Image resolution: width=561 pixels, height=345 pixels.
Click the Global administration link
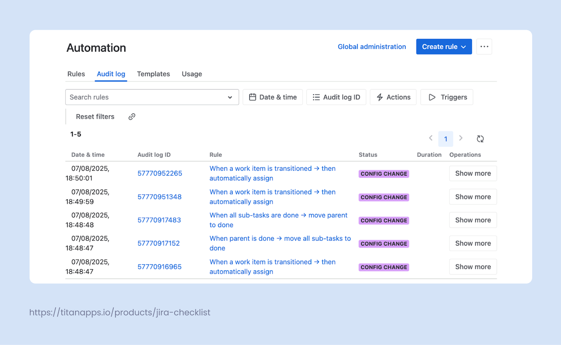point(372,46)
